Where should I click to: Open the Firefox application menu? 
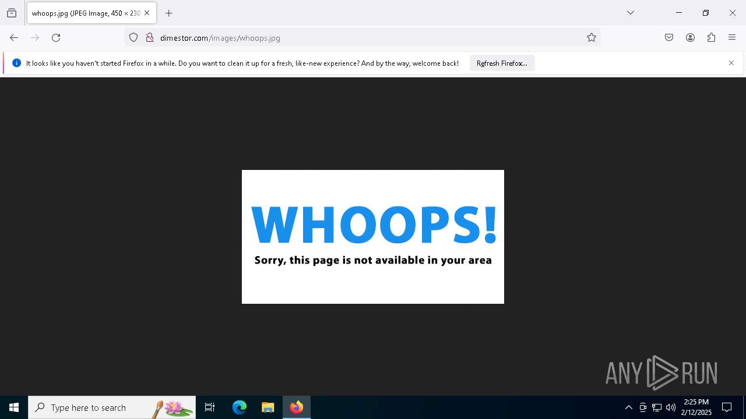tap(732, 38)
